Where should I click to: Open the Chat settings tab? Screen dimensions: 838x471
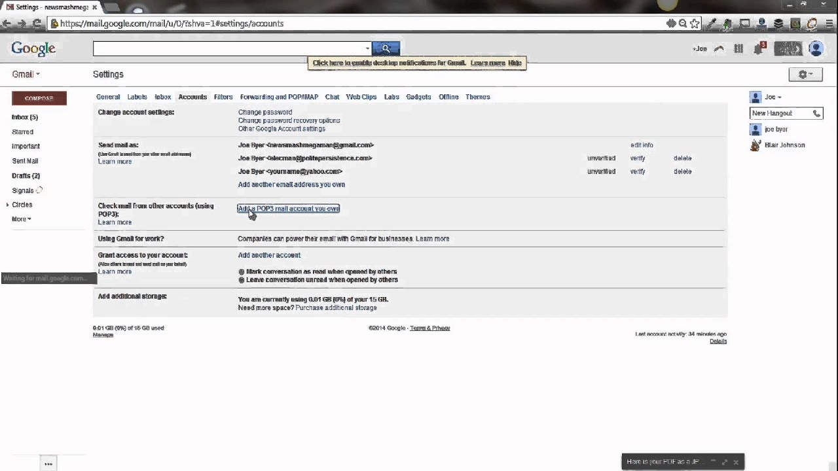332,97
